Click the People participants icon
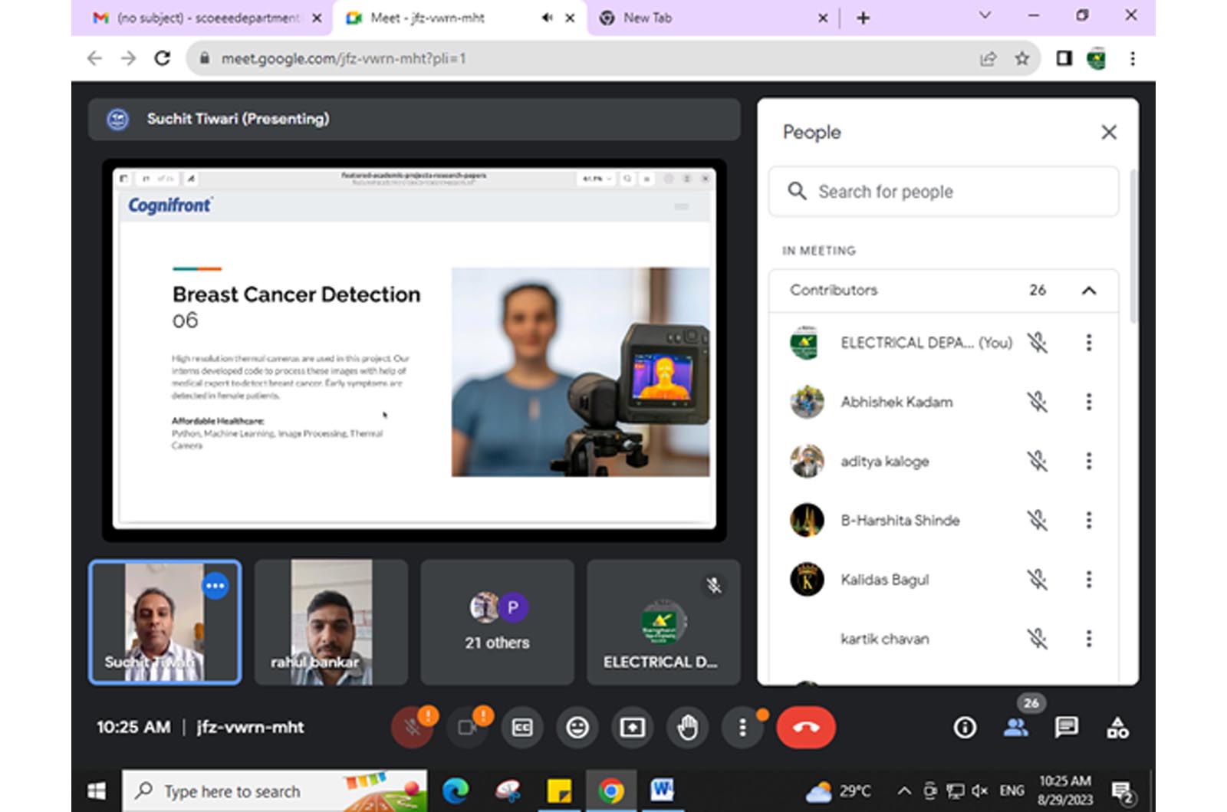This screenshot has width=1227, height=812. (x=1015, y=727)
